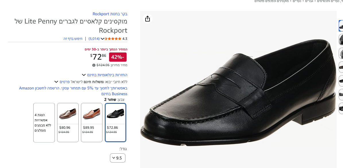Click the list price info icon
This screenshot has height=168, width=343.
[x=94, y=65]
